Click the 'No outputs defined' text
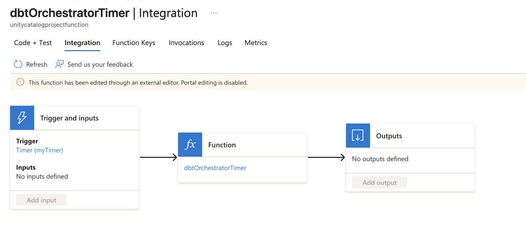 point(380,159)
